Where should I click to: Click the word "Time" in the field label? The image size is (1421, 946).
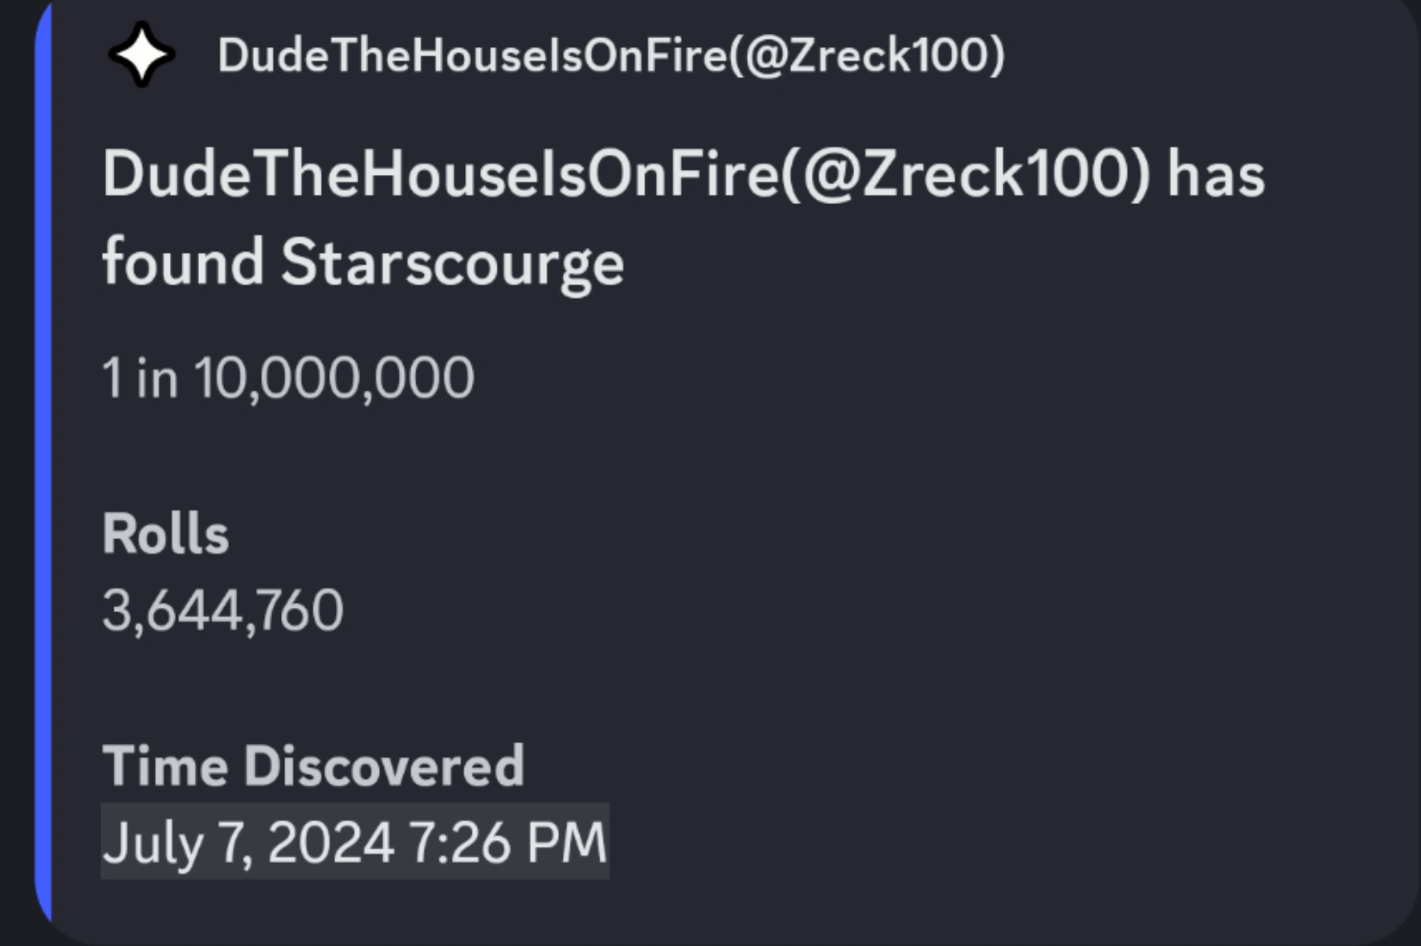(x=165, y=766)
